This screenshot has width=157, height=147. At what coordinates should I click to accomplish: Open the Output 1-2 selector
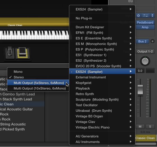145,52
